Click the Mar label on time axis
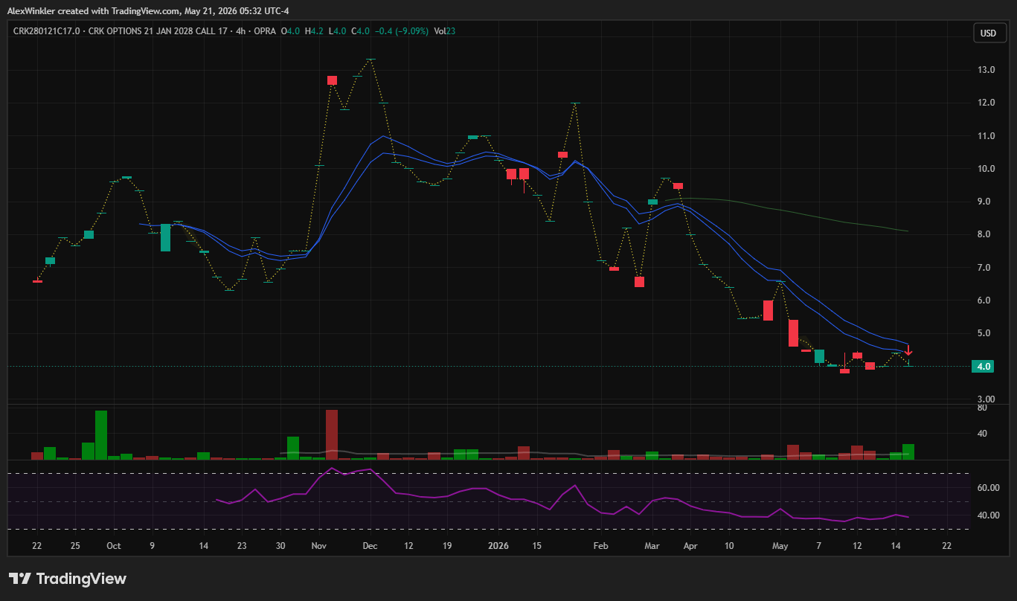Screen dimensions: 1017x601 tap(652, 545)
